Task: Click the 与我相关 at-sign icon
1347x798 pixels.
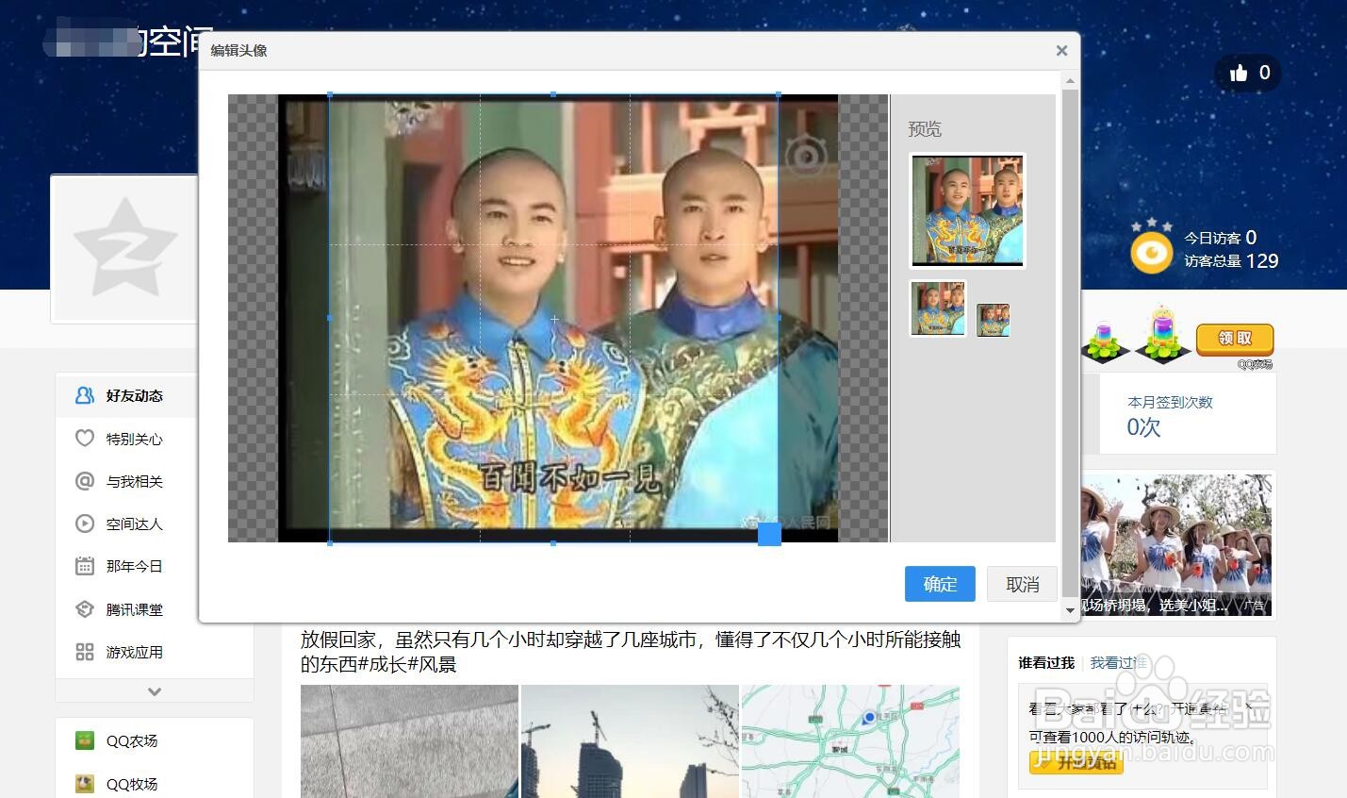Action: pos(85,480)
